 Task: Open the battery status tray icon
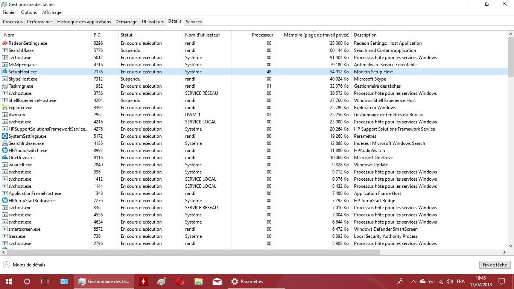tap(431, 281)
